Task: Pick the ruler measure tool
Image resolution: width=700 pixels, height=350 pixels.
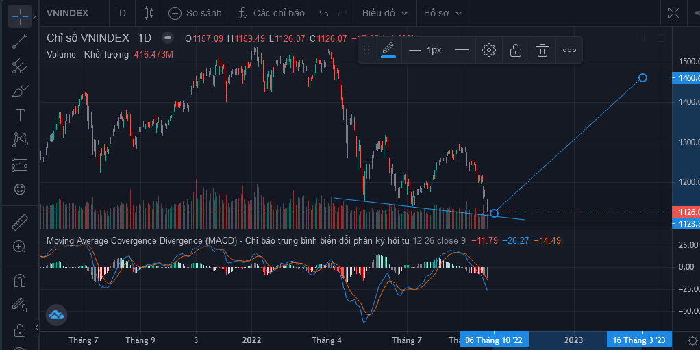Action: (20, 222)
